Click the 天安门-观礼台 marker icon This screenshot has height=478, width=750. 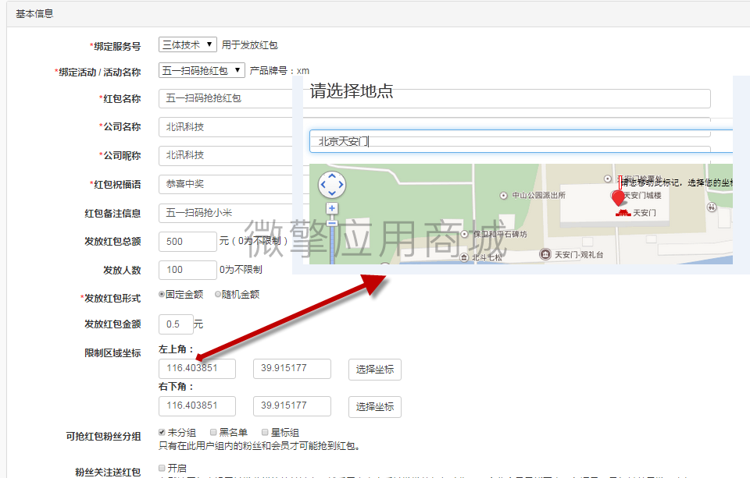click(x=545, y=253)
